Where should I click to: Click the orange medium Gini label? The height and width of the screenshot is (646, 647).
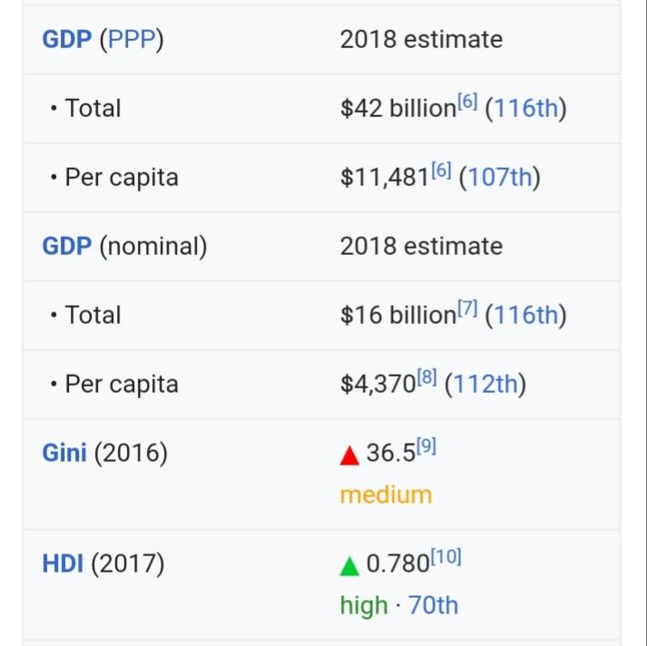(386, 494)
